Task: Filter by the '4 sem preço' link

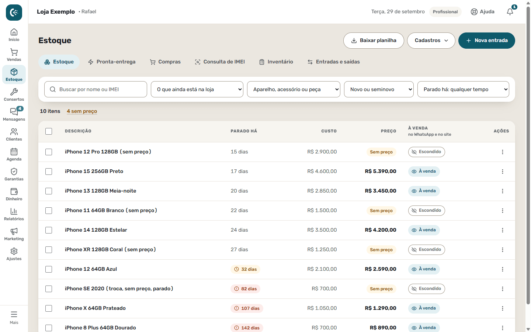Action: pos(82,111)
